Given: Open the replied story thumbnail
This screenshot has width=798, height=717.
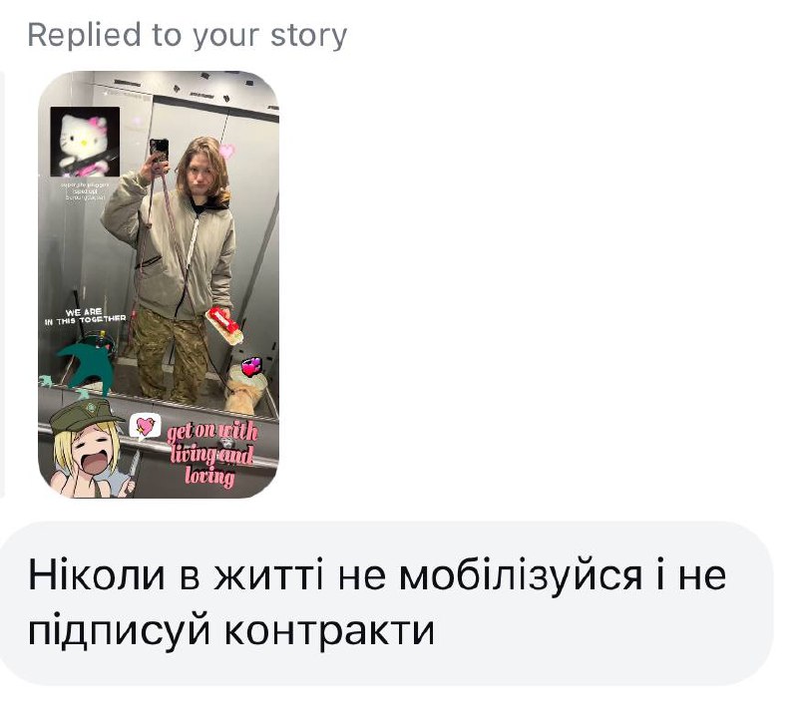Looking at the screenshot, I should (x=159, y=284).
